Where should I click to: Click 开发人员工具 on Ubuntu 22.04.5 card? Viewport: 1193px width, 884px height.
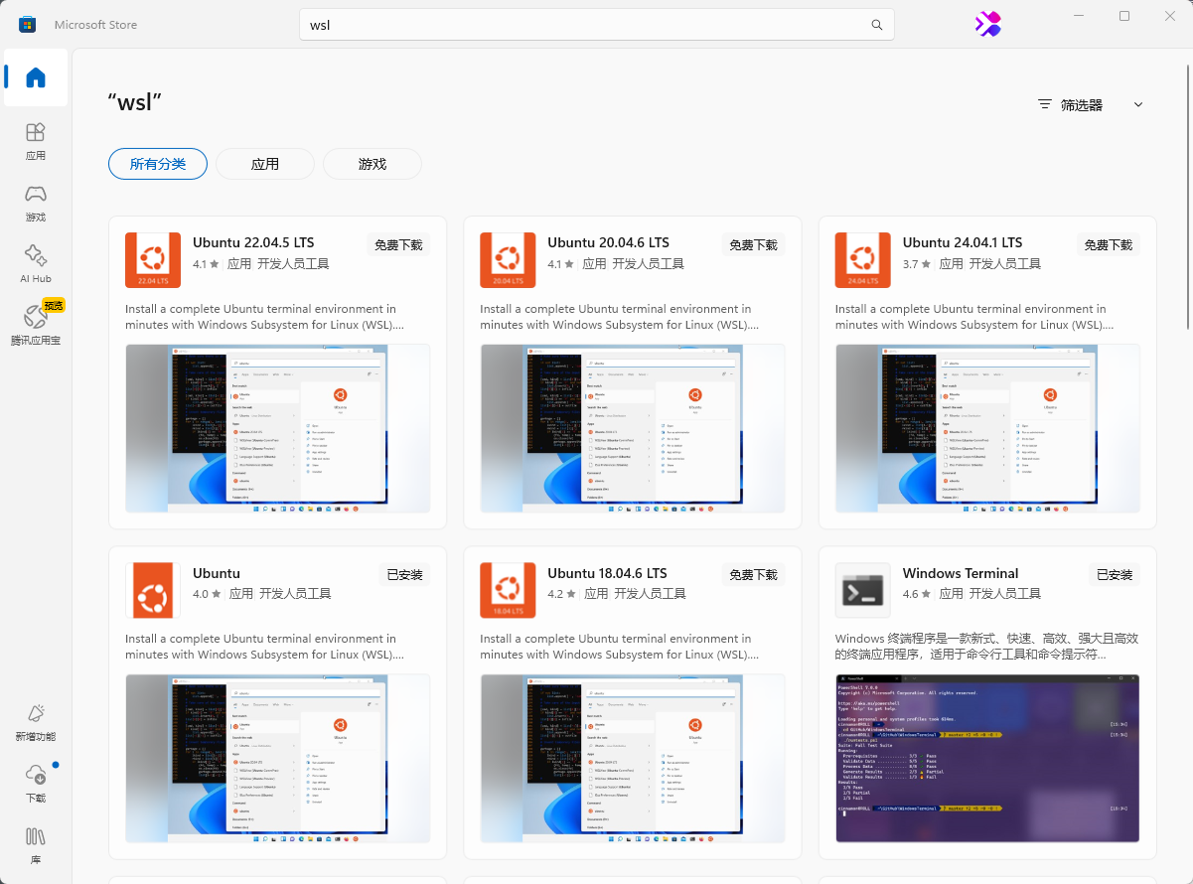pyautogui.click(x=293, y=264)
